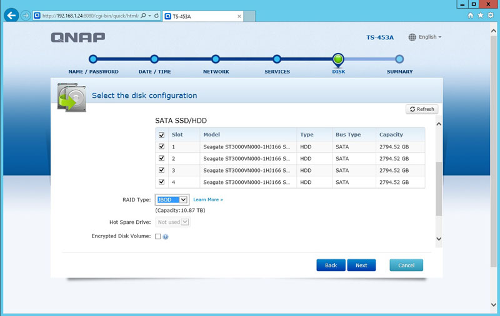Reload page using address bar refresh icon
Image resolution: width=500 pixels, height=316 pixels.
(156, 16)
